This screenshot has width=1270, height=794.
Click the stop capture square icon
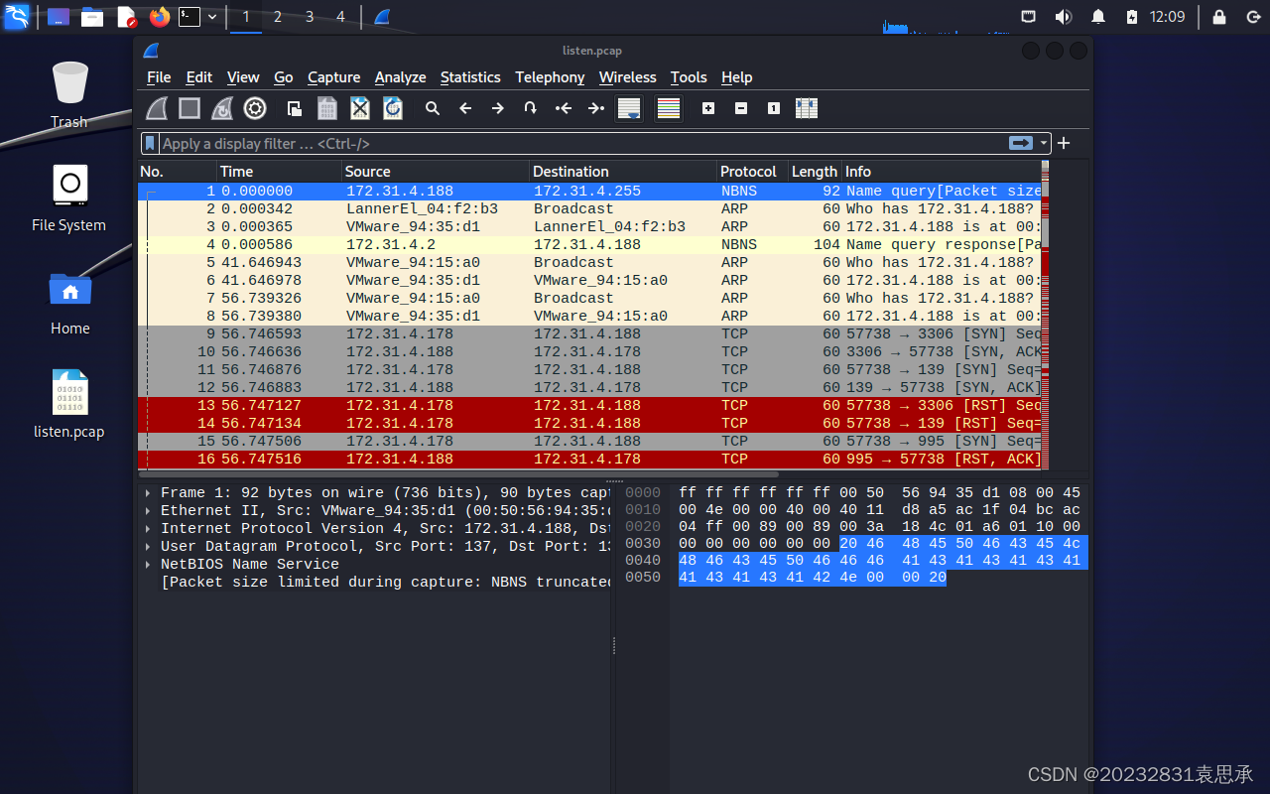point(190,108)
